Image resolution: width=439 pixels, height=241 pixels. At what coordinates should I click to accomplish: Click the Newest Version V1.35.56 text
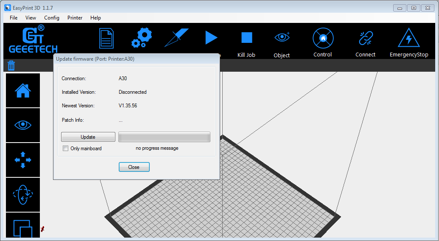pyautogui.click(x=128, y=106)
